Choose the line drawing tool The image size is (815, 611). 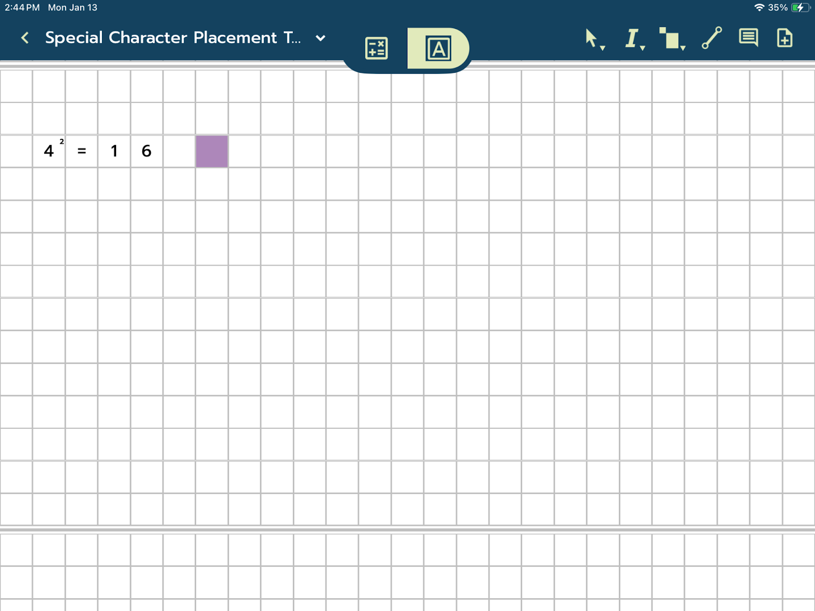click(x=712, y=38)
